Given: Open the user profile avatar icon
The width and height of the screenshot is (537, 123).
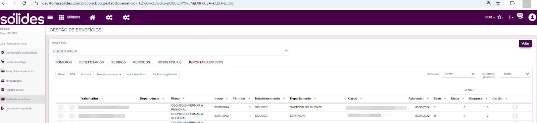Looking at the screenshot, I should click(x=532, y=17).
